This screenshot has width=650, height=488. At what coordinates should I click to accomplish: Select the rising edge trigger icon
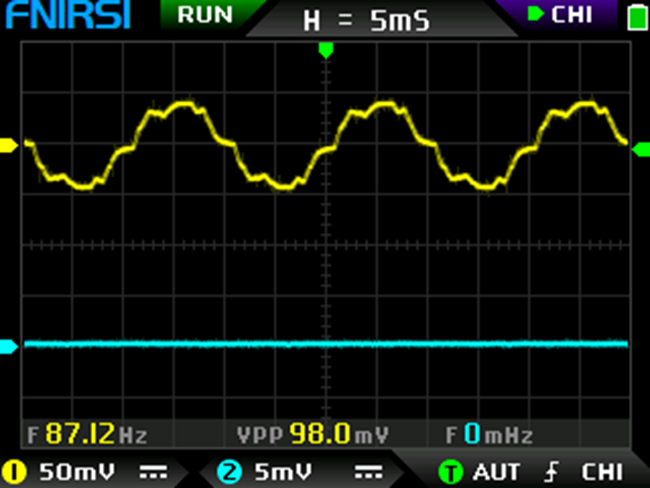coord(551,472)
